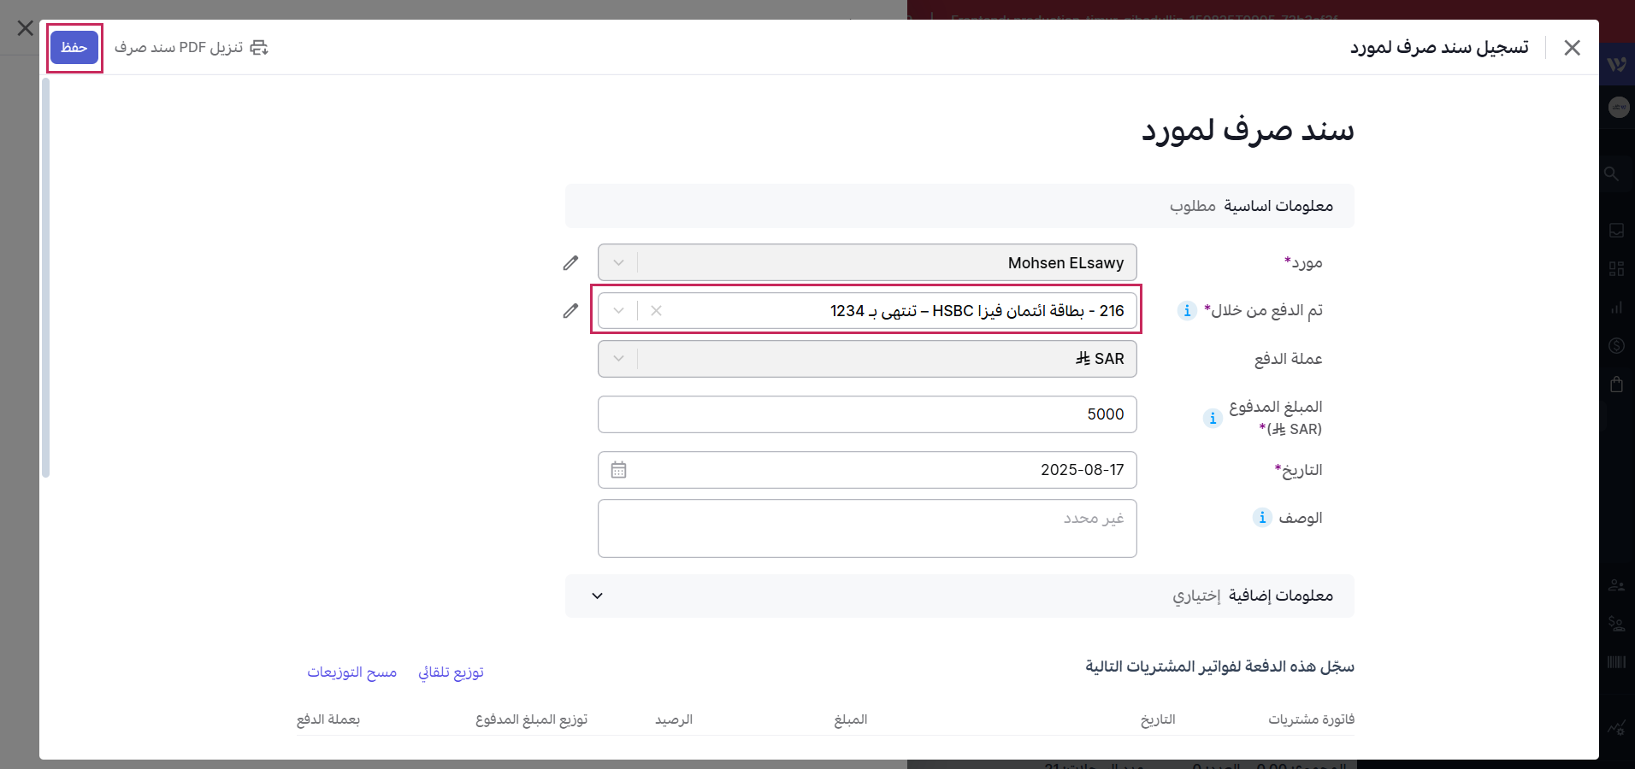Click the print PDF voucher icon
1635x769 pixels.
pos(258,48)
